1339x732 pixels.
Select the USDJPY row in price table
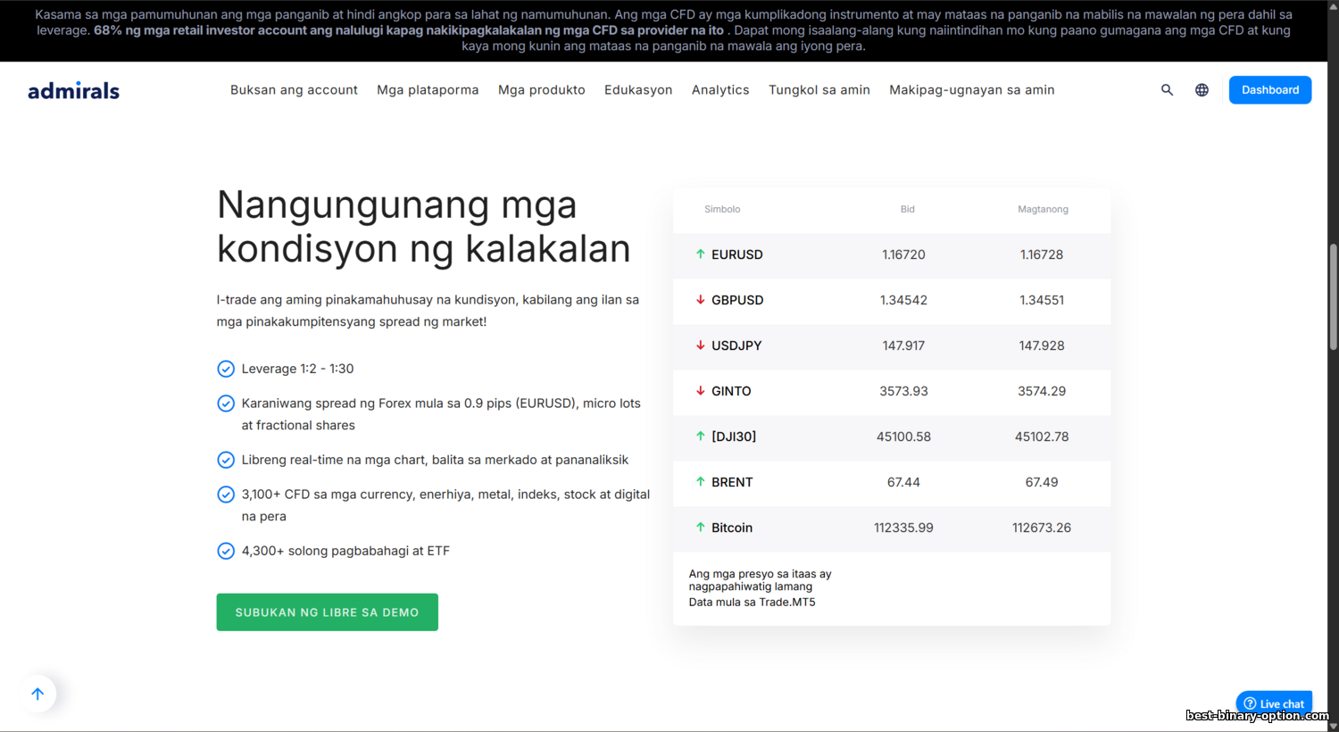click(891, 345)
